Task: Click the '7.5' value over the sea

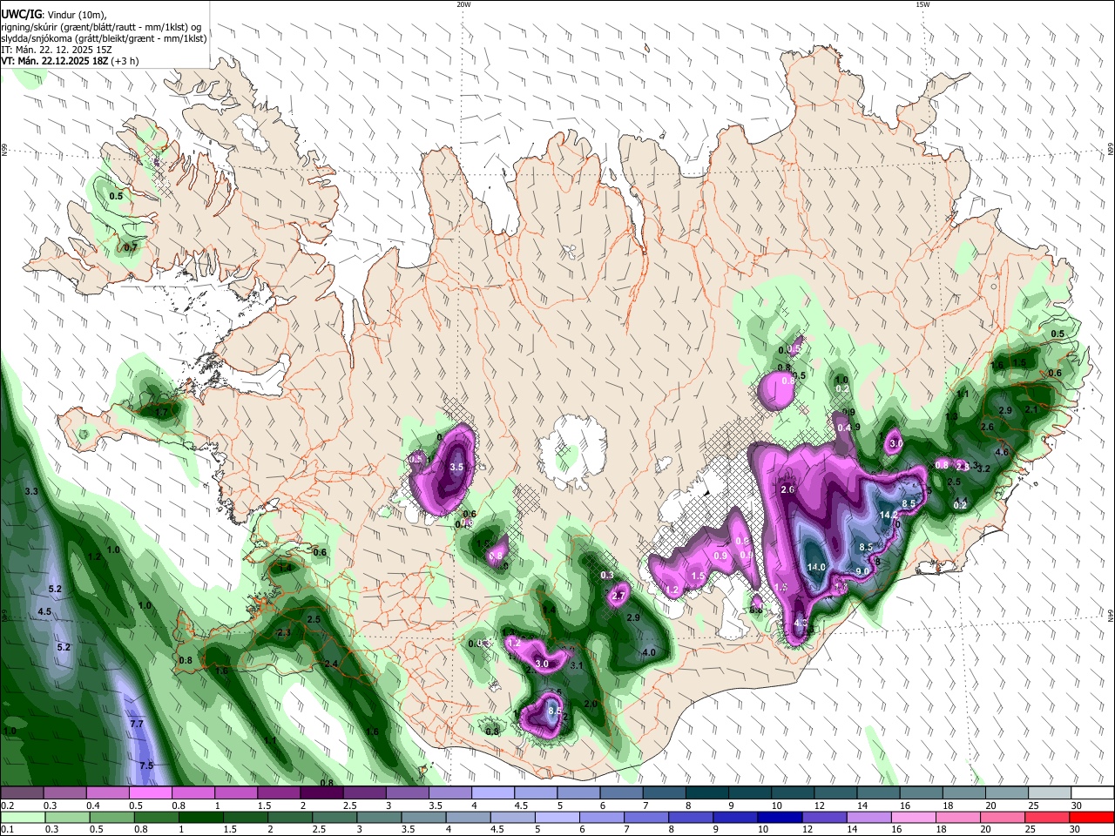Action: tap(146, 765)
